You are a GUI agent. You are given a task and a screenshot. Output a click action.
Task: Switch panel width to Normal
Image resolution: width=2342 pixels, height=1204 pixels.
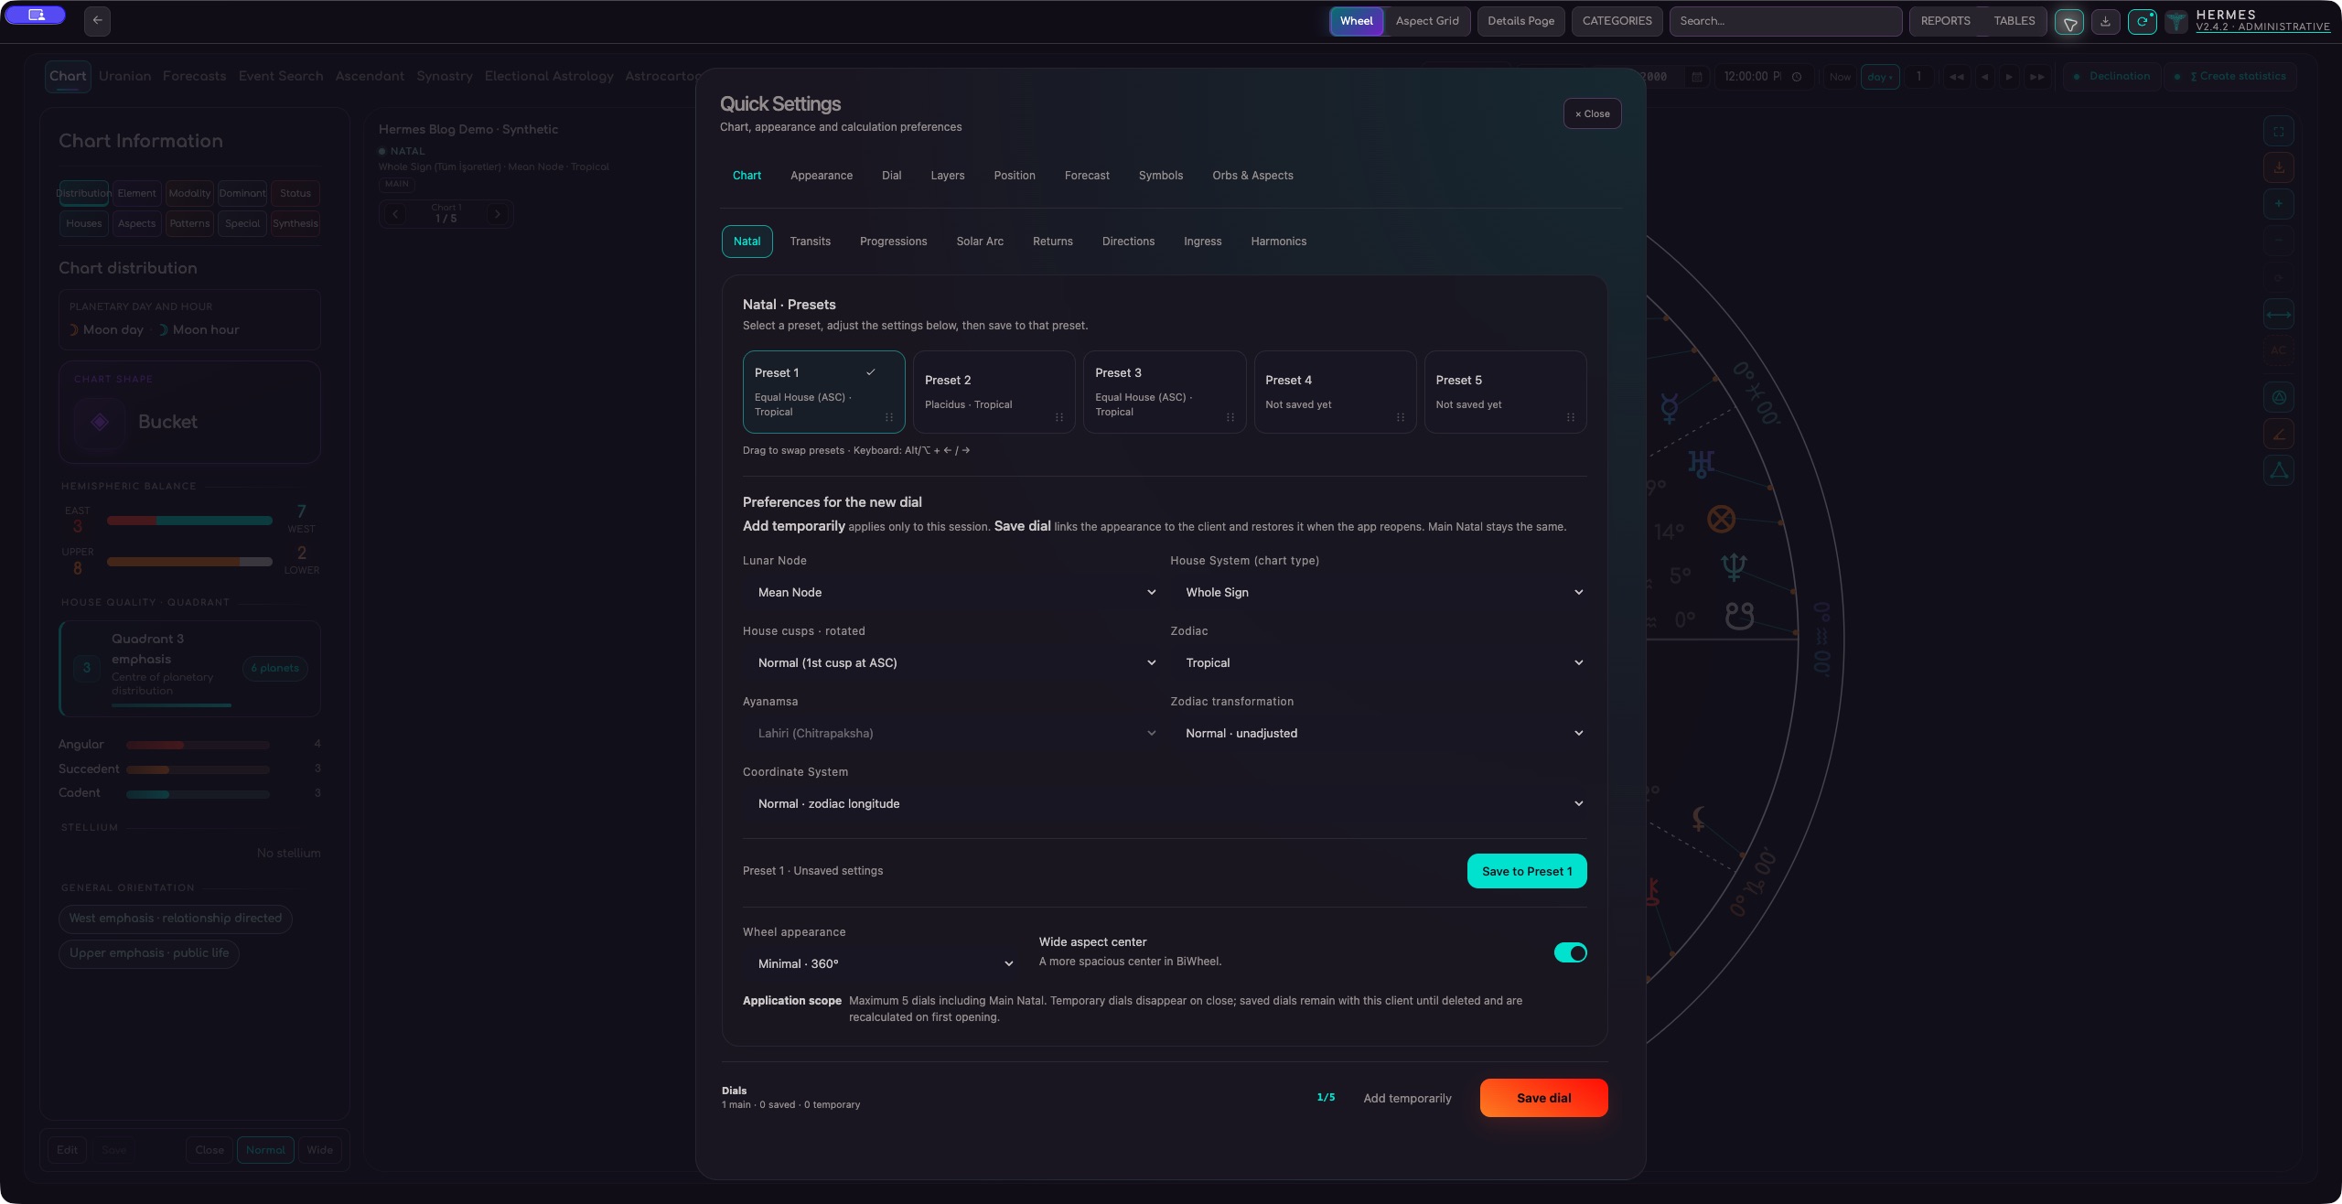265,1150
